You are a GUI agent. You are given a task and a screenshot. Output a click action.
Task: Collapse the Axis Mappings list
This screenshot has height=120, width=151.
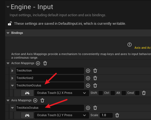tap(8, 100)
